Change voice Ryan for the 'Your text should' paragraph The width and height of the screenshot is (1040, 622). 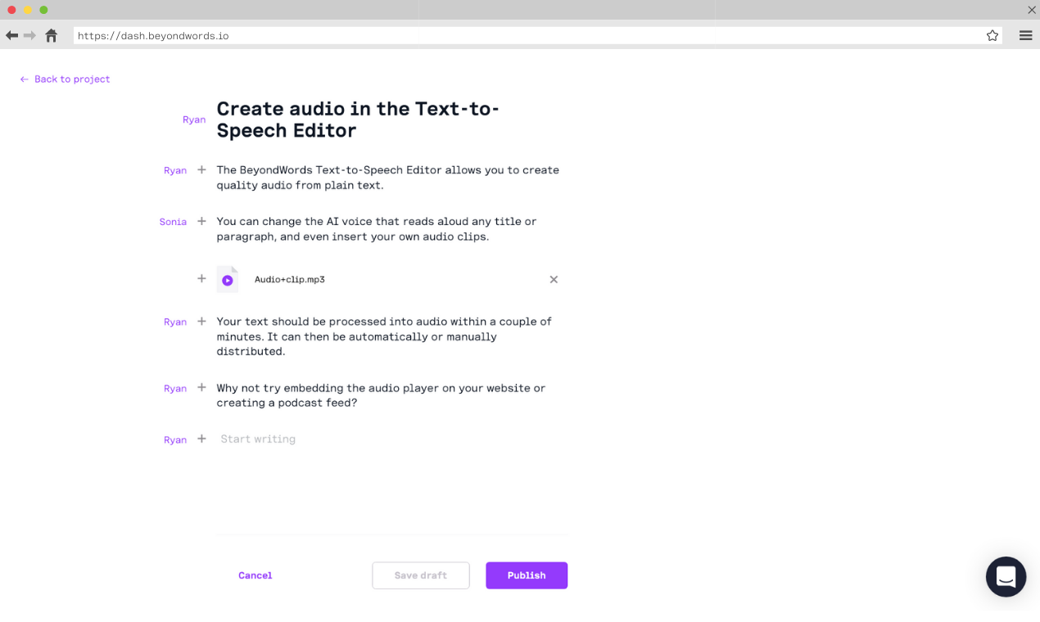click(175, 322)
